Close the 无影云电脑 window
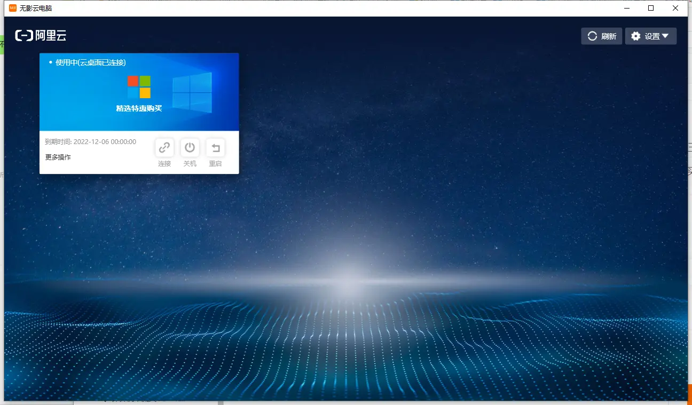692x405 pixels. pos(675,8)
